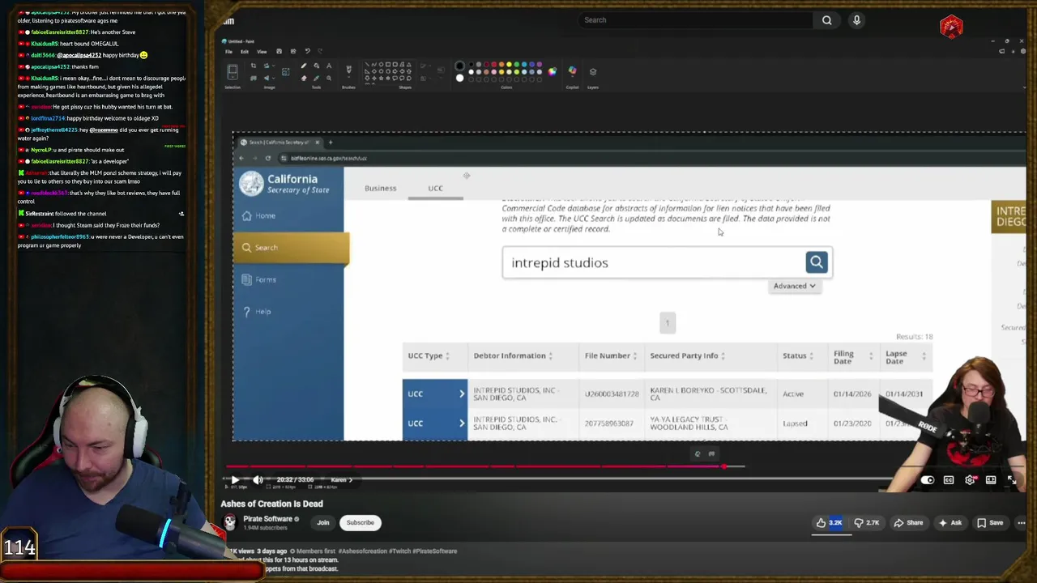Image resolution: width=1037 pixels, height=583 pixels.
Task: Click the red video progress bar
Action: coord(474,466)
